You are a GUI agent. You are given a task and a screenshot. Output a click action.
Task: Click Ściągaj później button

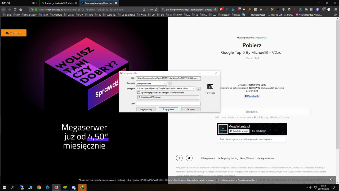click(x=146, y=109)
